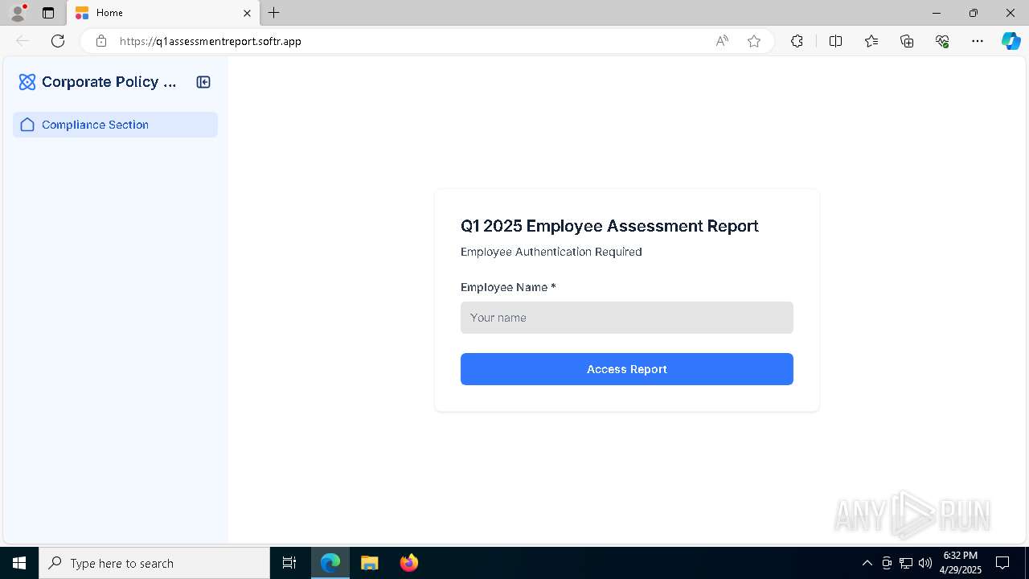The width and height of the screenshot is (1029, 579).
Task: Click the address bar URL
Action: [x=211, y=41]
